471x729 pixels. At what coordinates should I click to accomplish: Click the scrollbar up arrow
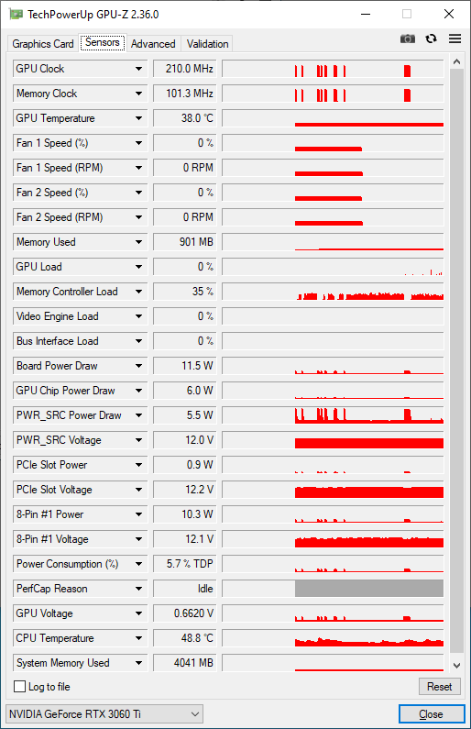[456, 61]
